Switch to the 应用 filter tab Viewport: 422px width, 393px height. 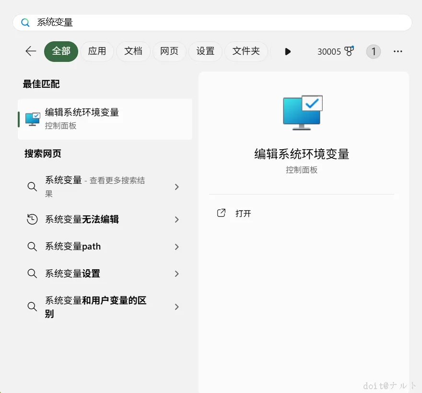(97, 51)
